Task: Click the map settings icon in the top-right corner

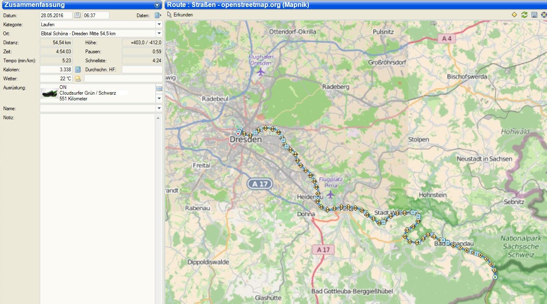Action: [x=544, y=15]
